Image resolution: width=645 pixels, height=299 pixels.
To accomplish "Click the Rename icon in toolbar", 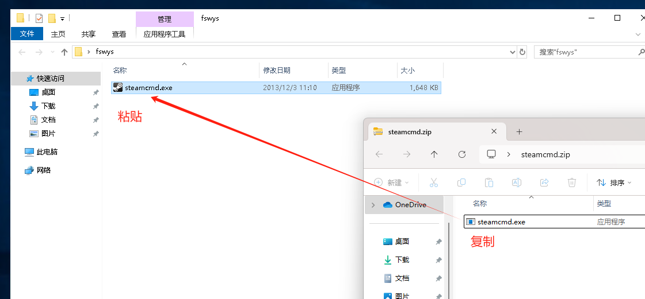I will [517, 182].
